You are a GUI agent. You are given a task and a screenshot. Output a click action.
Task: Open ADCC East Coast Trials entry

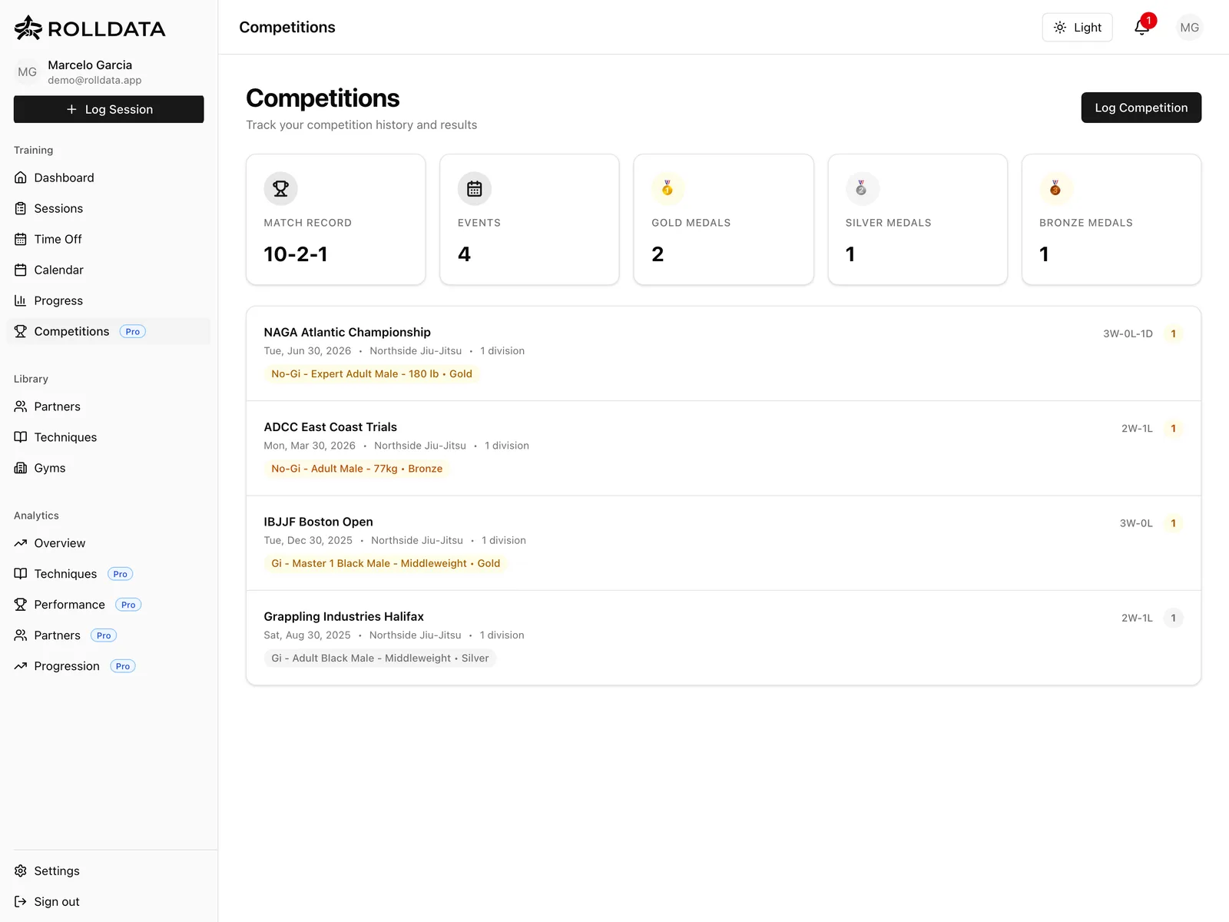(723, 448)
